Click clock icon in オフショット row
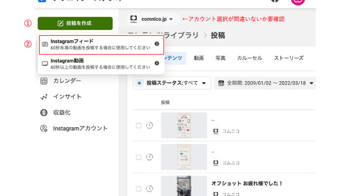The image size is (350, 196). pyautogui.click(x=150, y=189)
